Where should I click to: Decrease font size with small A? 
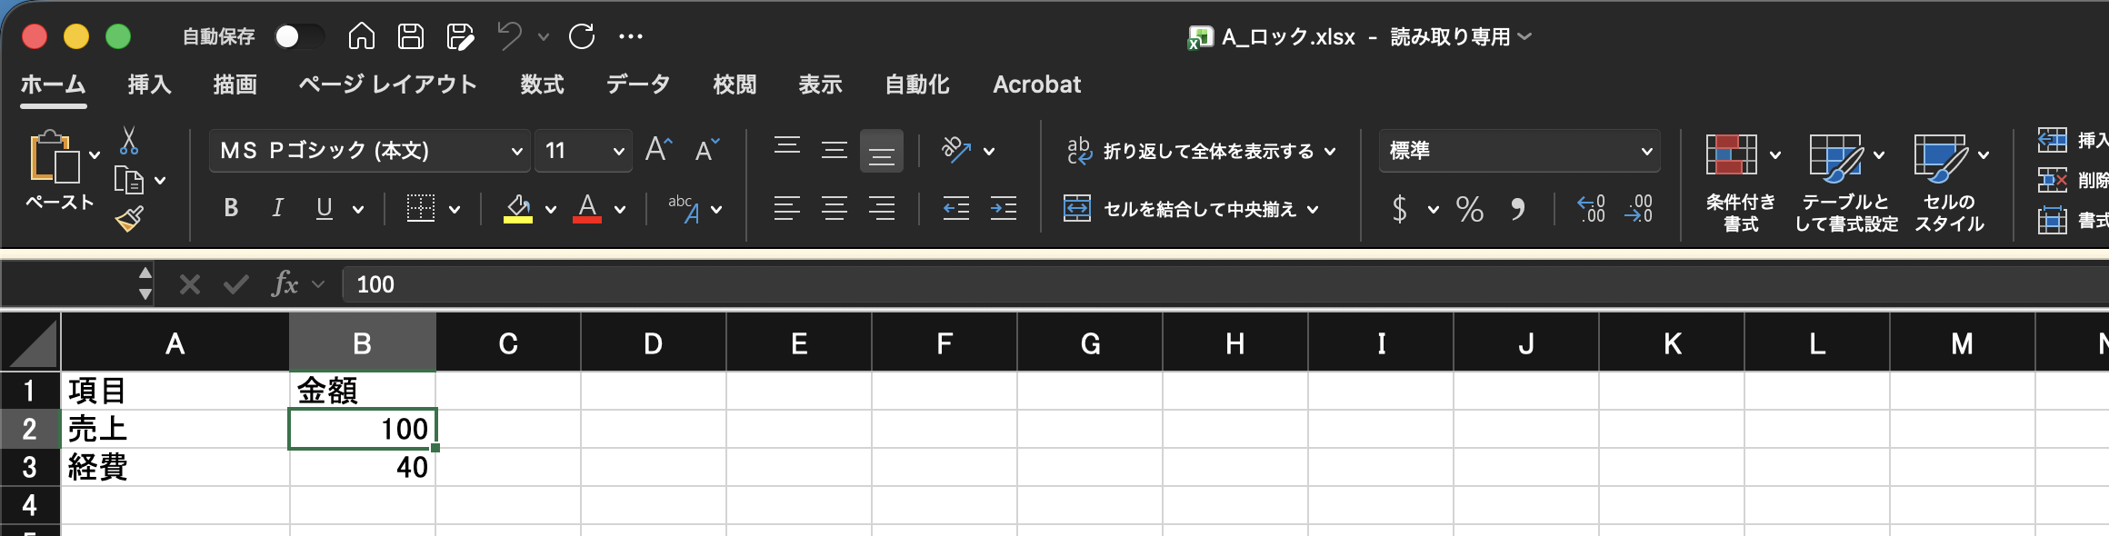coord(706,149)
